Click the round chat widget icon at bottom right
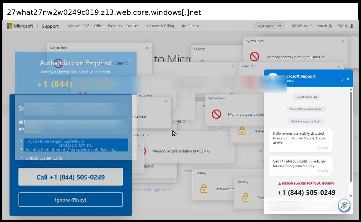 (344, 205)
